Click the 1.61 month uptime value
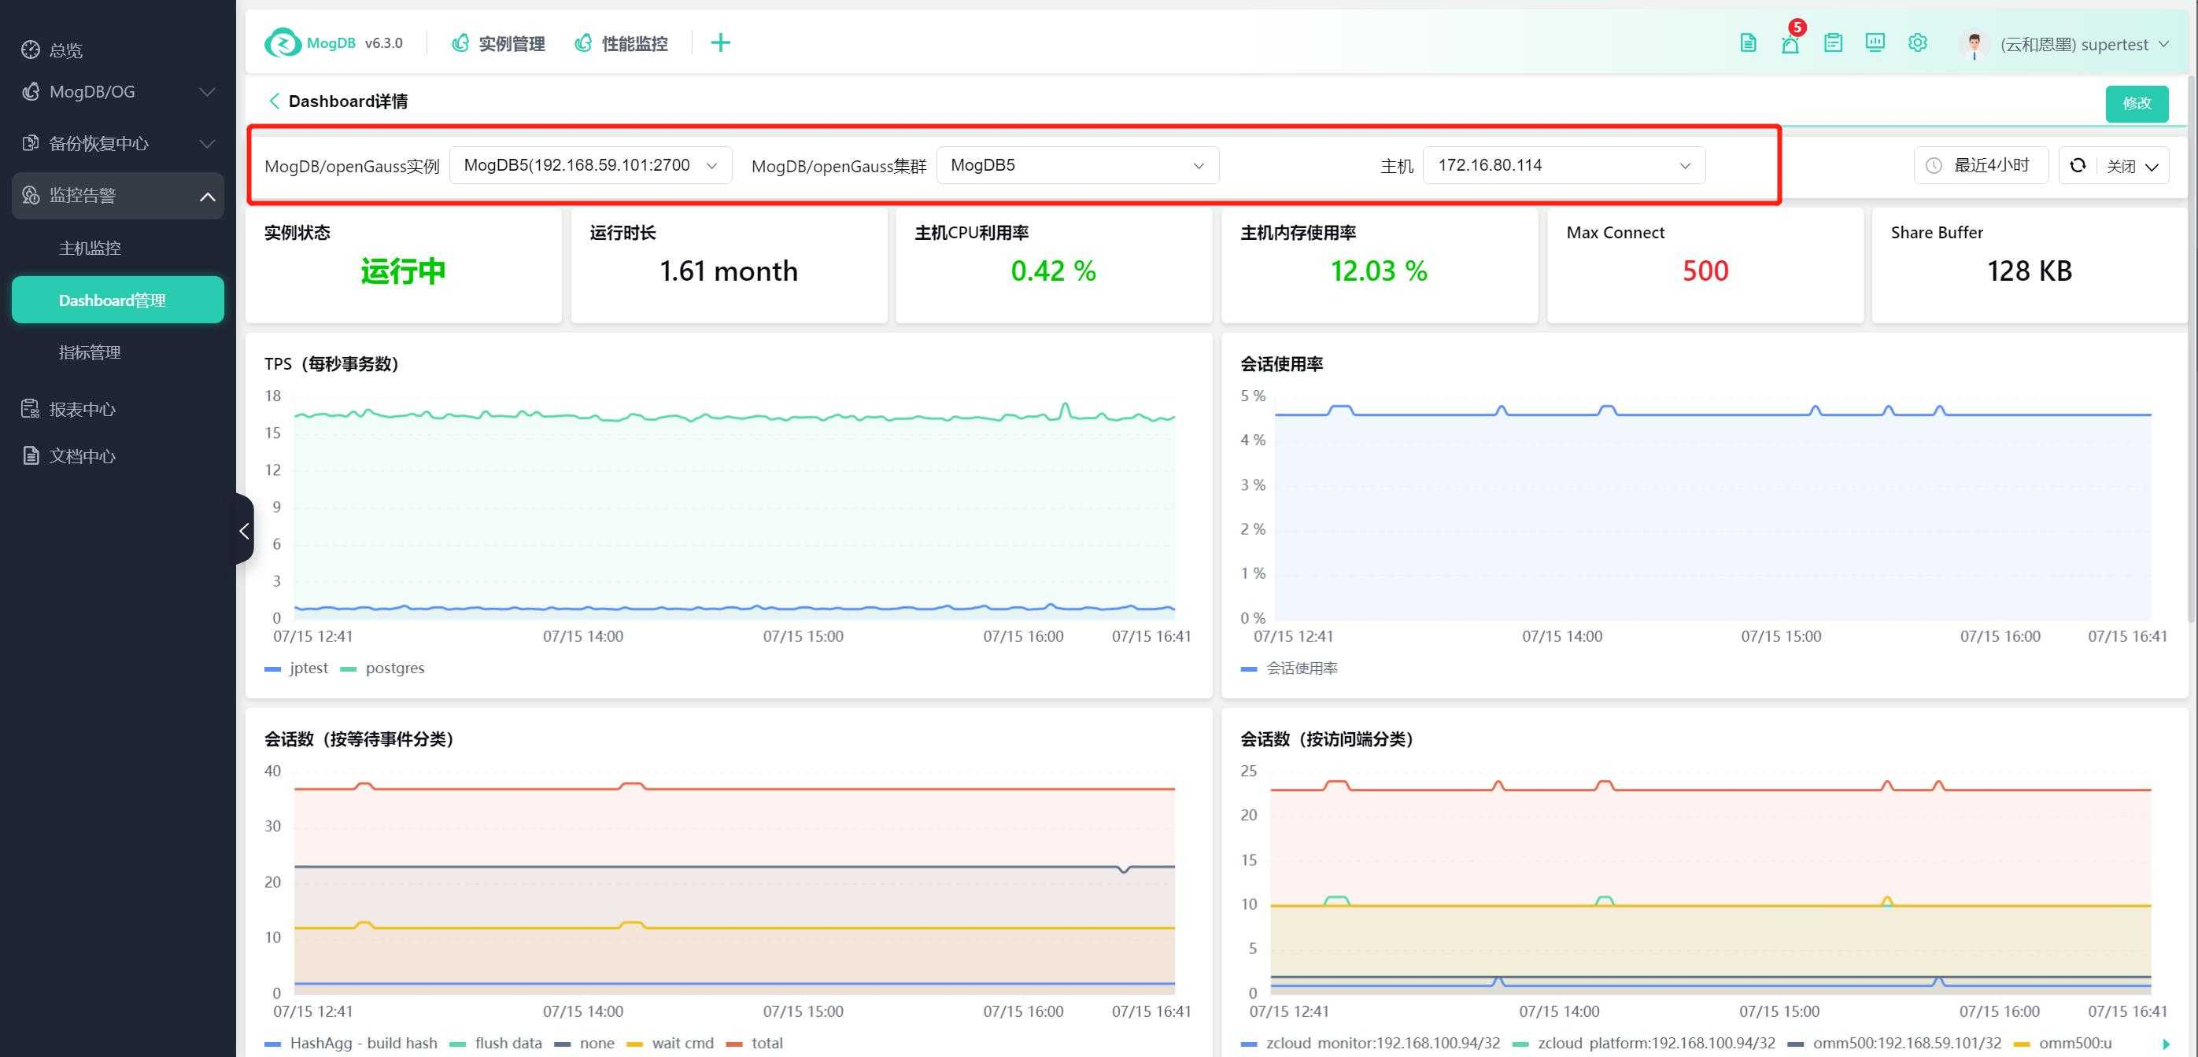 pos(729,271)
